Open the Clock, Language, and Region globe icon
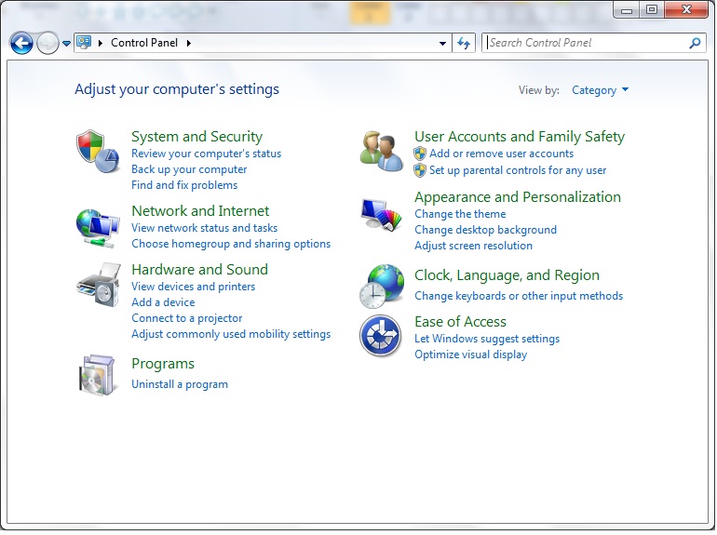The image size is (717, 535). [x=382, y=286]
